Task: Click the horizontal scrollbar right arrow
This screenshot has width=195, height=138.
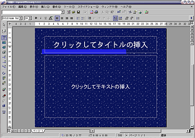Action: tap(187, 131)
